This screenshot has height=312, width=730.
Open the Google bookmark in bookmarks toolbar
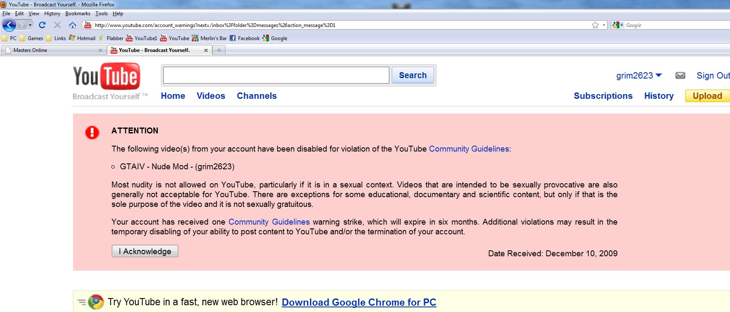point(275,38)
